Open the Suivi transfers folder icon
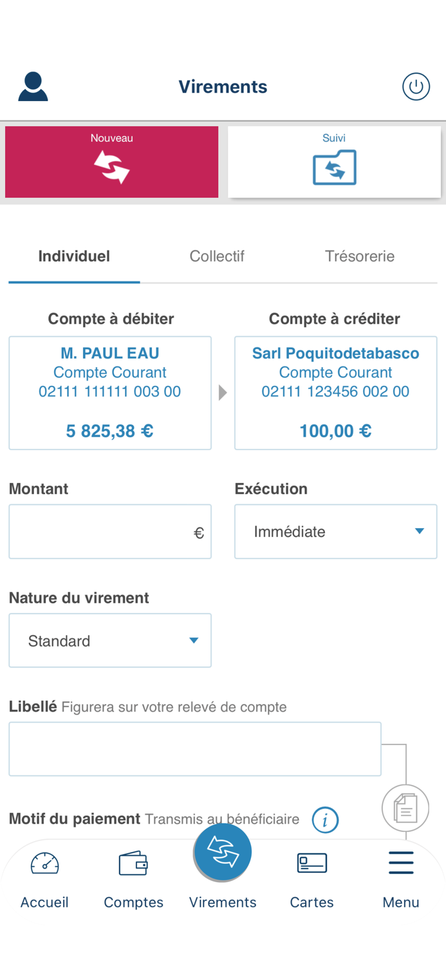 coord(334,169)
